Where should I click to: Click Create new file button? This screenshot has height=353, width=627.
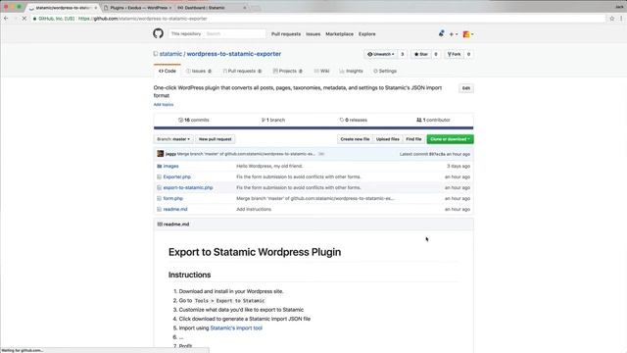click(355, 139)
